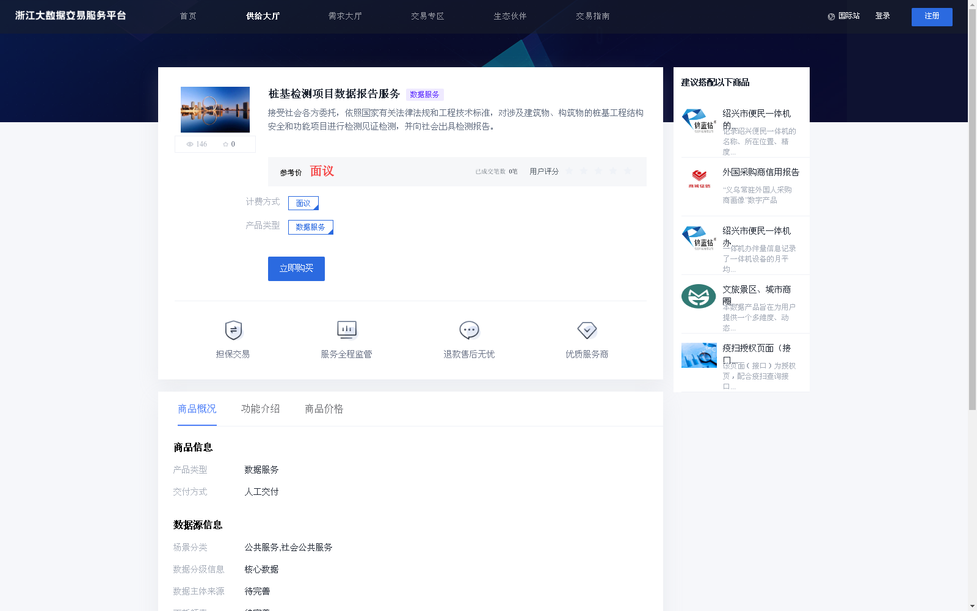
Task: Open 交易专区 in the navigation
Action: [427, 16]
